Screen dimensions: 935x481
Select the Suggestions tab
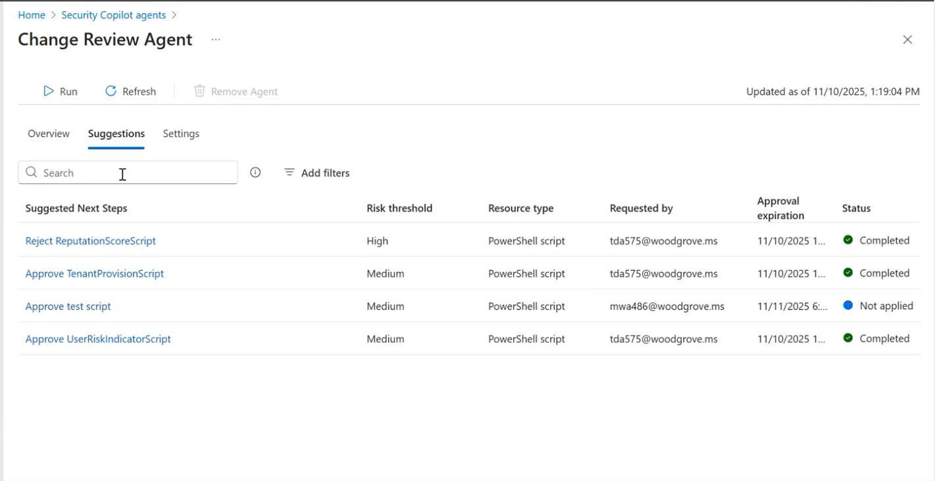click(x=116, y=133)
